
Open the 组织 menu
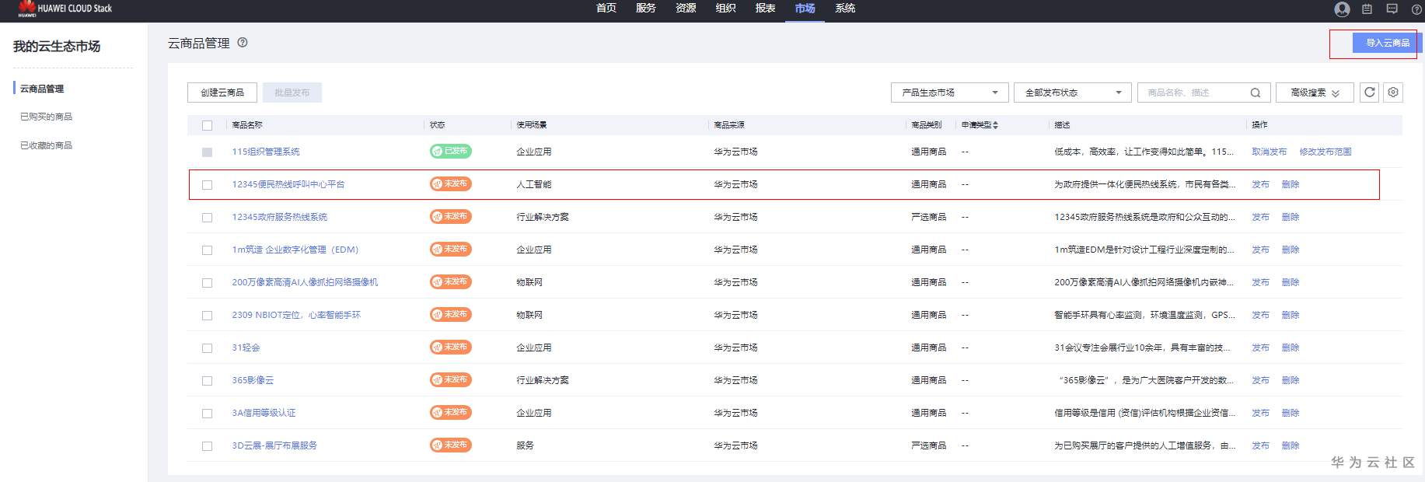pos(725,9)
